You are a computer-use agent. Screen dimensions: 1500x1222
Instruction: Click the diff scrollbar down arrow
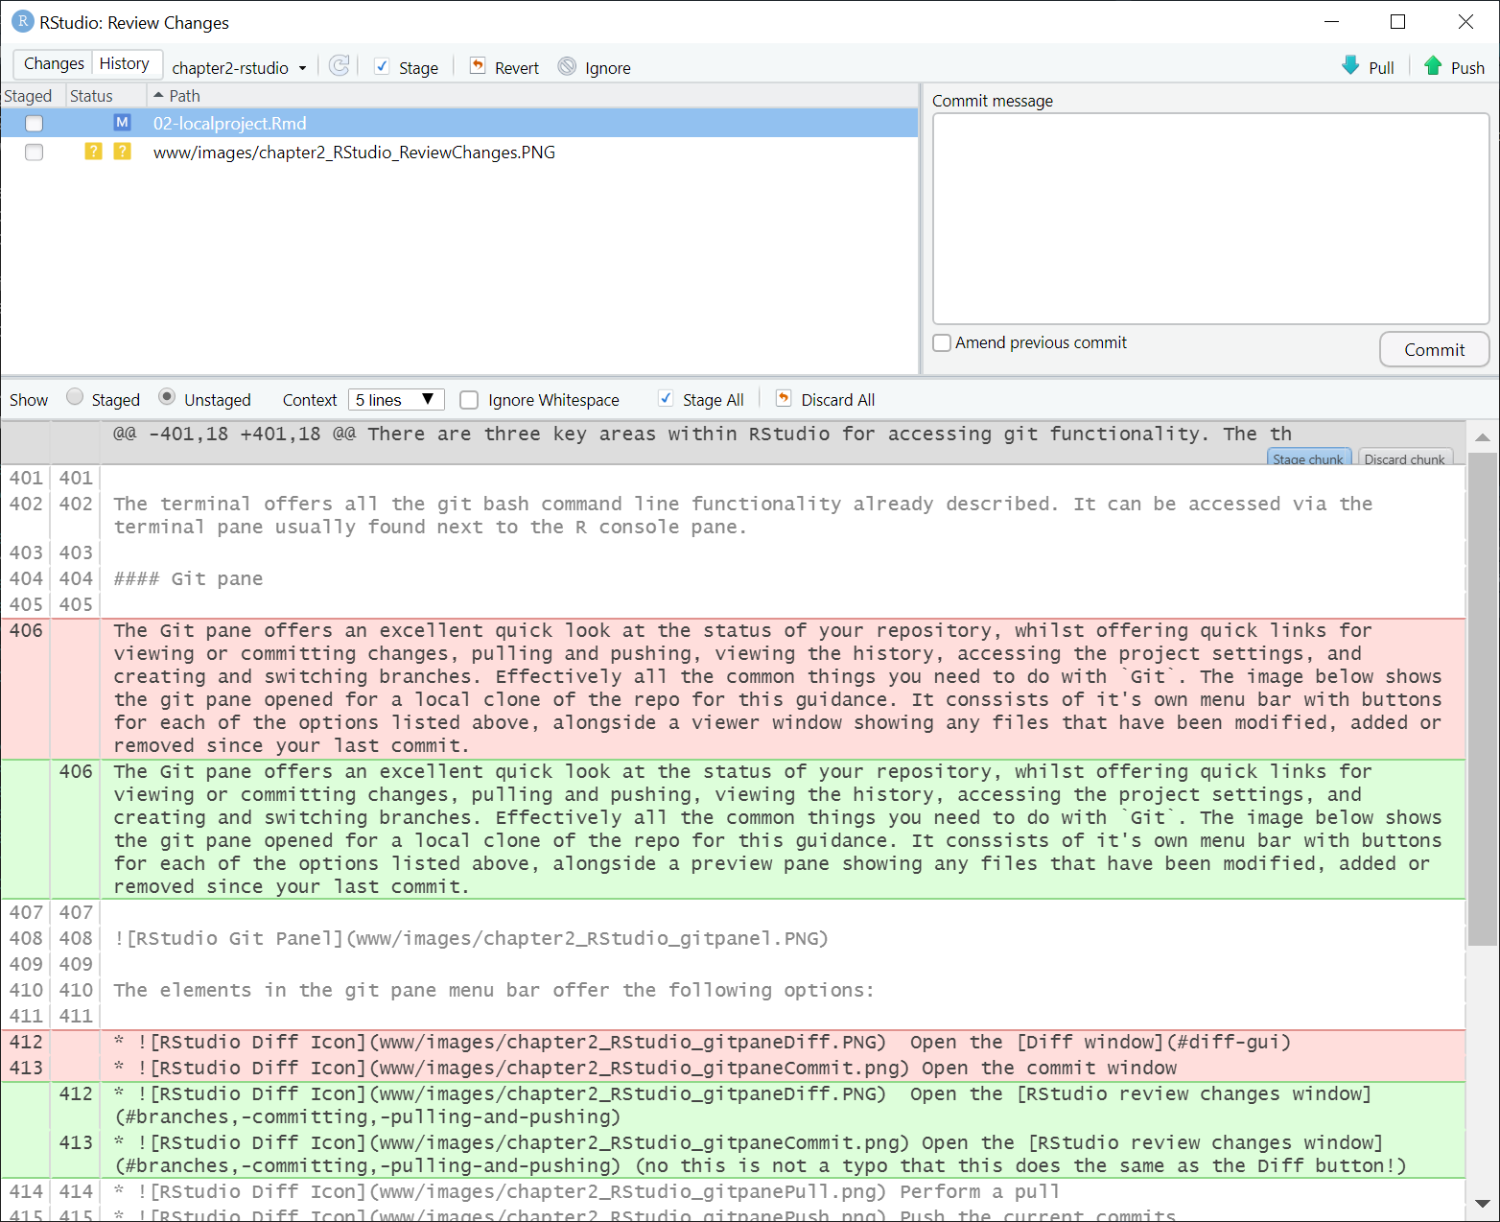point(1482,1204)
